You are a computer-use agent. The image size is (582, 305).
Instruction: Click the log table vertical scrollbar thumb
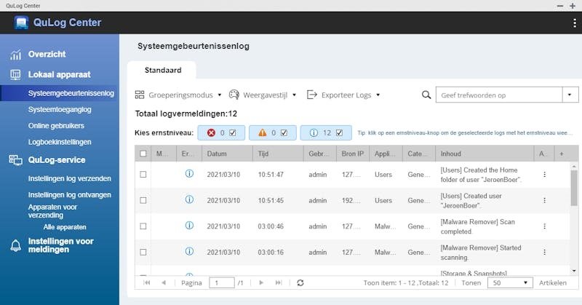[x=574, y=188]
